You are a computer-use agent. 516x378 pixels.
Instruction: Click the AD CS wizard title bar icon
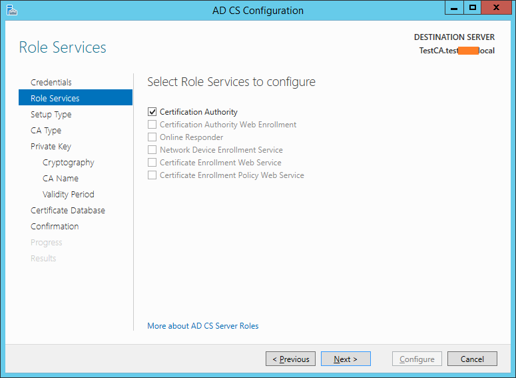(11, 10)
